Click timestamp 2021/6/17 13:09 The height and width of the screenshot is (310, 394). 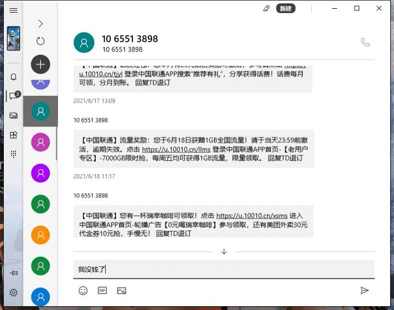94,101
